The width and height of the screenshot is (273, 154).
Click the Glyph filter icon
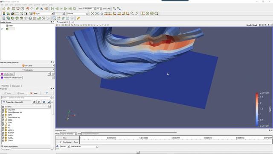[x=30, y=18]
